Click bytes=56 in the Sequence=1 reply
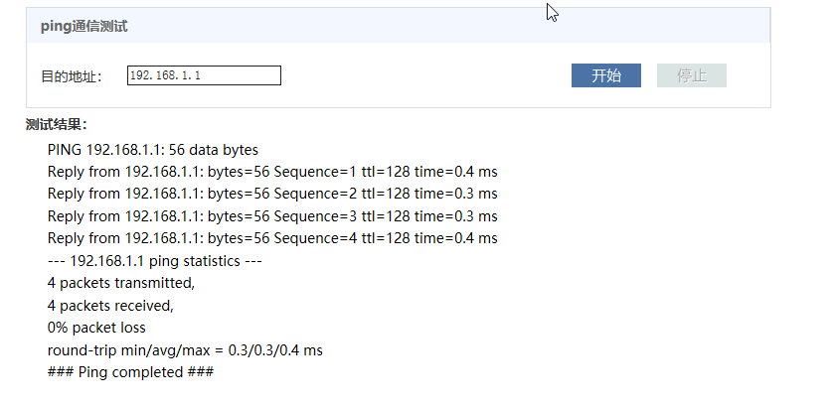The width and height of the screenshot is (833, 406). (x=237, y=172)
